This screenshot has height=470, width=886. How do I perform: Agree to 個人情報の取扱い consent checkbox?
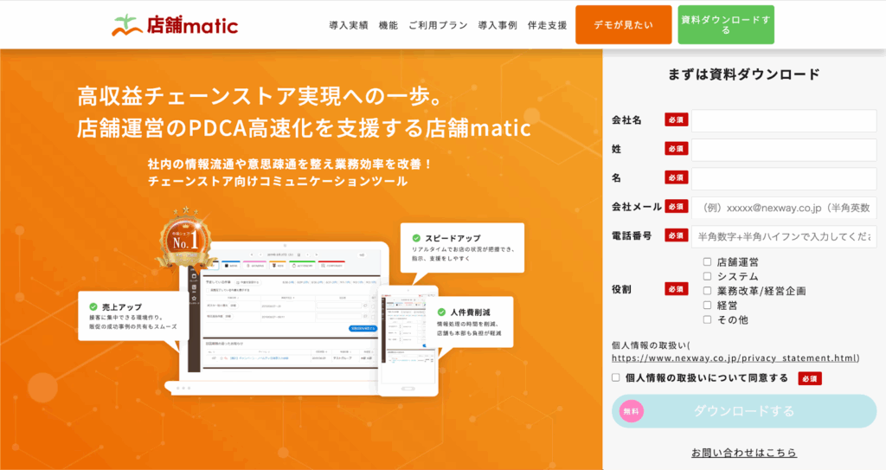click(x=616, y=377)
